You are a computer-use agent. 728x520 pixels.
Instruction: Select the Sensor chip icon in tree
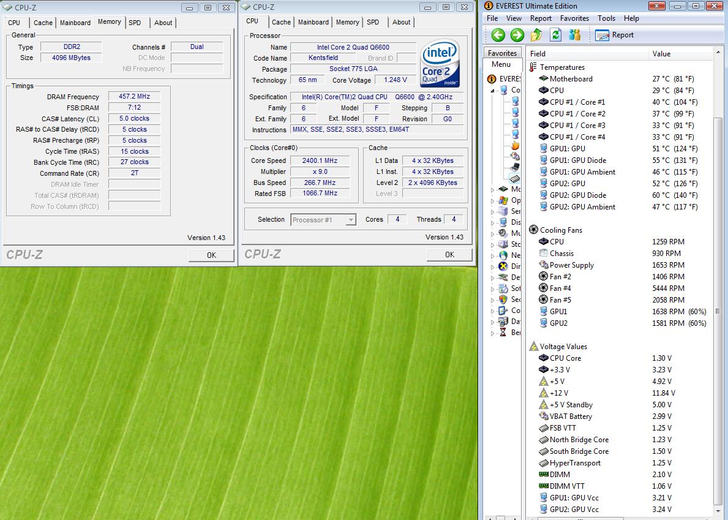coord(515,178)
